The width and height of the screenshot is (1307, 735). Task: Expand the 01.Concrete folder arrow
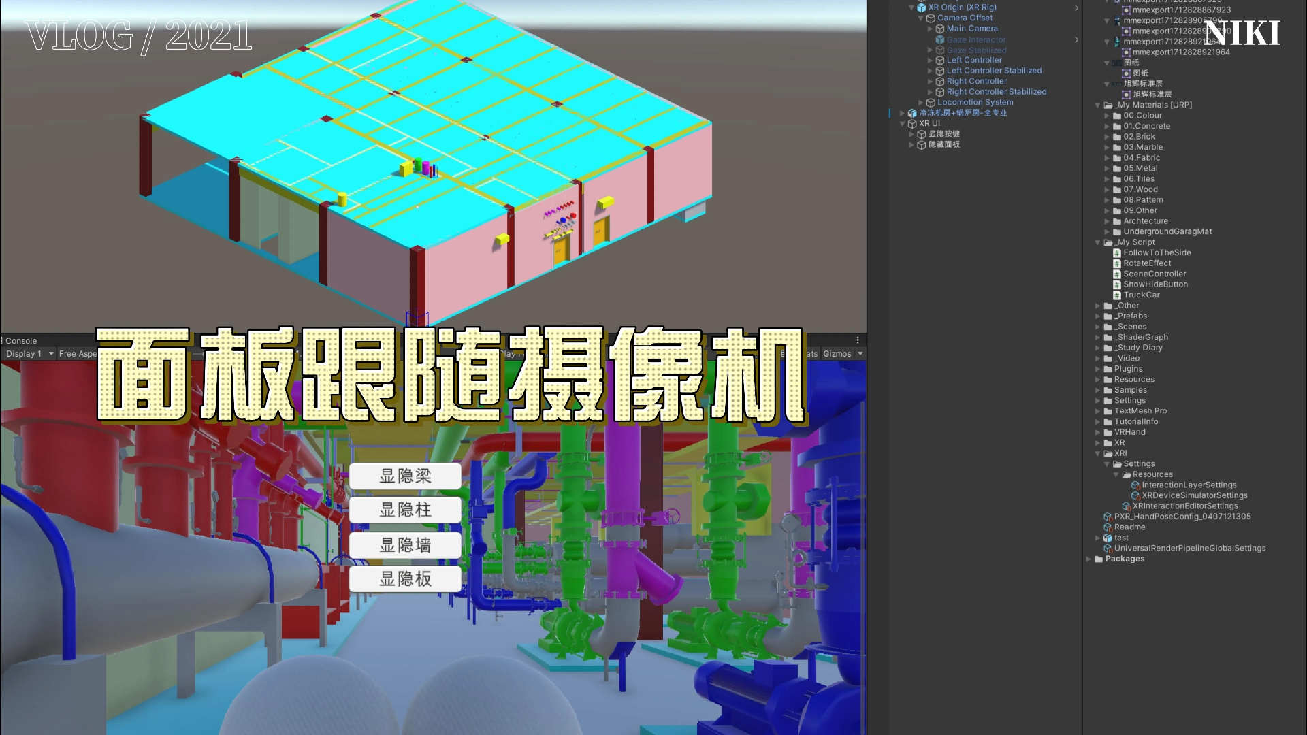[x=1107, y=127]
